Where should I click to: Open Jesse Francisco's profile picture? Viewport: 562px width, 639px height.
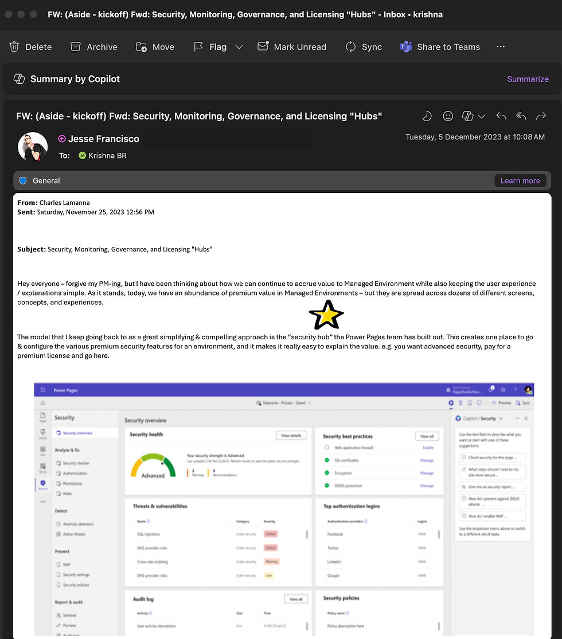(33, 147)
